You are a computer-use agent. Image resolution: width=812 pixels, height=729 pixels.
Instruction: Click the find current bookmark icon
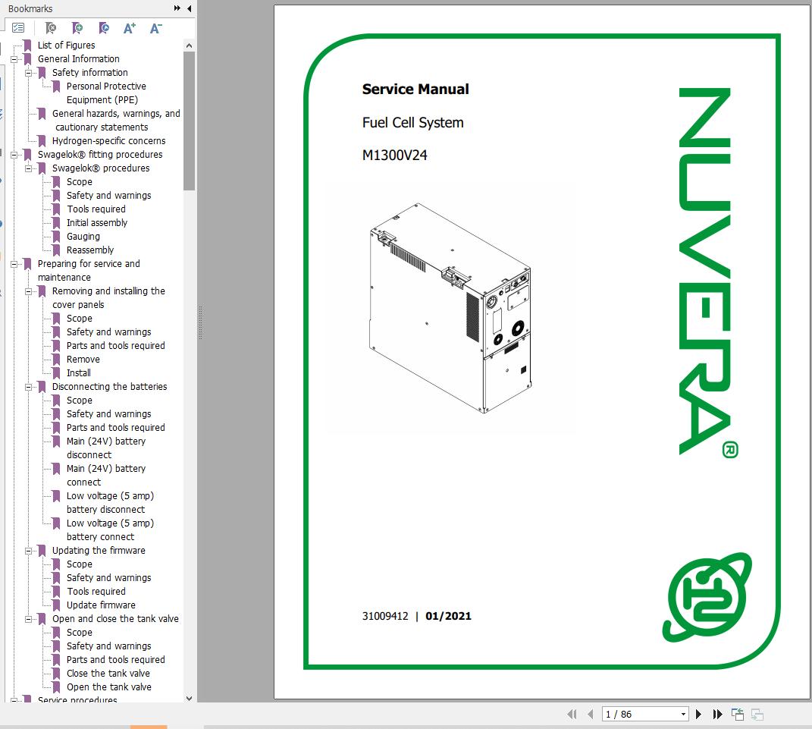[x=104, y=28]
